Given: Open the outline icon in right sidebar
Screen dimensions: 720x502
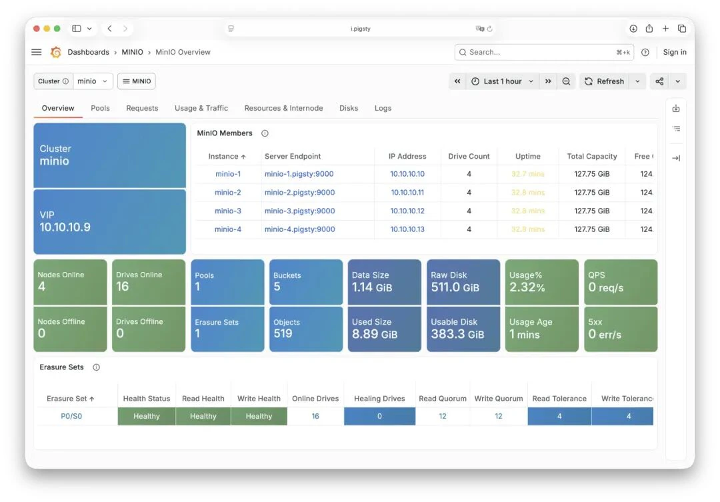Looking at the screenshot, I should (676, 129).
